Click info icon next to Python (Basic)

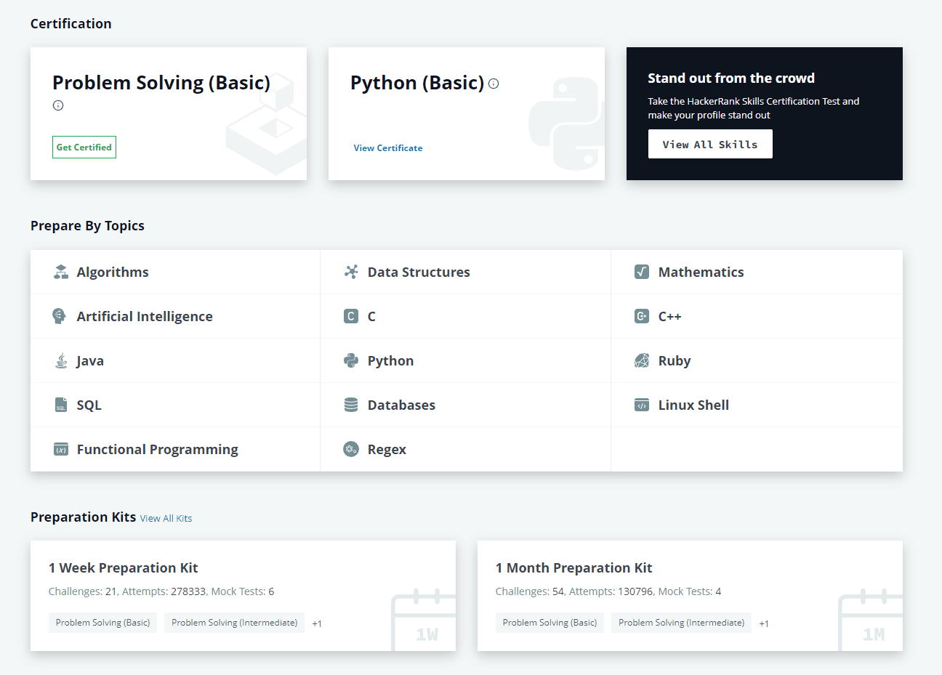point(494,84)
